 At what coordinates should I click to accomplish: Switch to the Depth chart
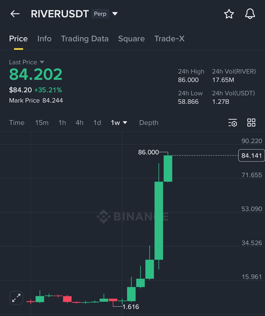149,123
